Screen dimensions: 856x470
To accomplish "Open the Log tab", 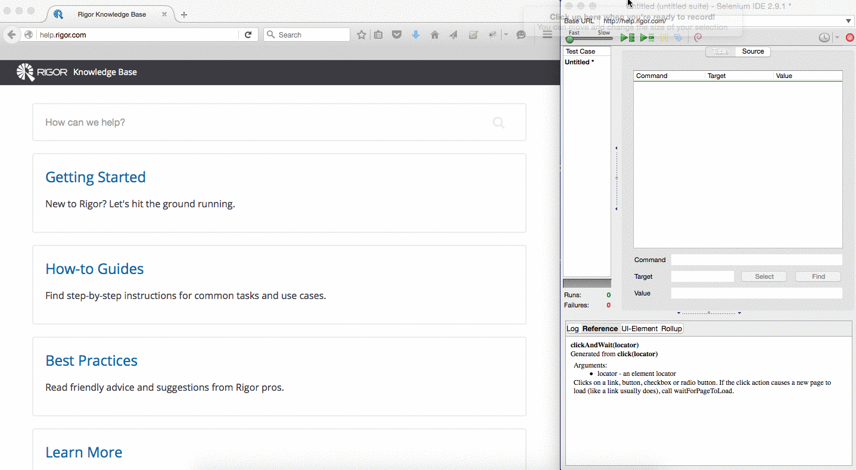I will click(x=572, y=329).
